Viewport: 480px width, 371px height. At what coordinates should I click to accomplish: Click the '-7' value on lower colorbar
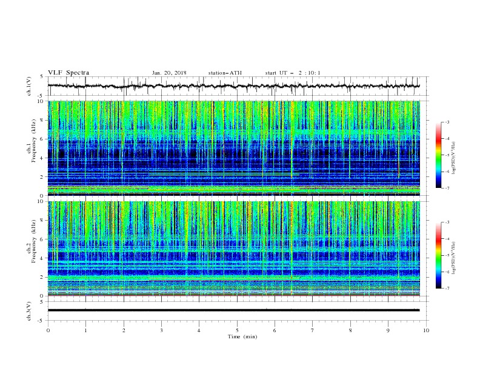(x=447, y=289)
